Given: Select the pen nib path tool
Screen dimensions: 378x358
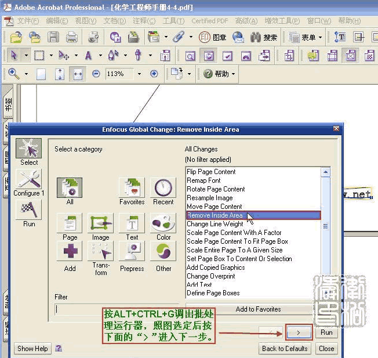Looking at the screenshot, I should 113,55.
